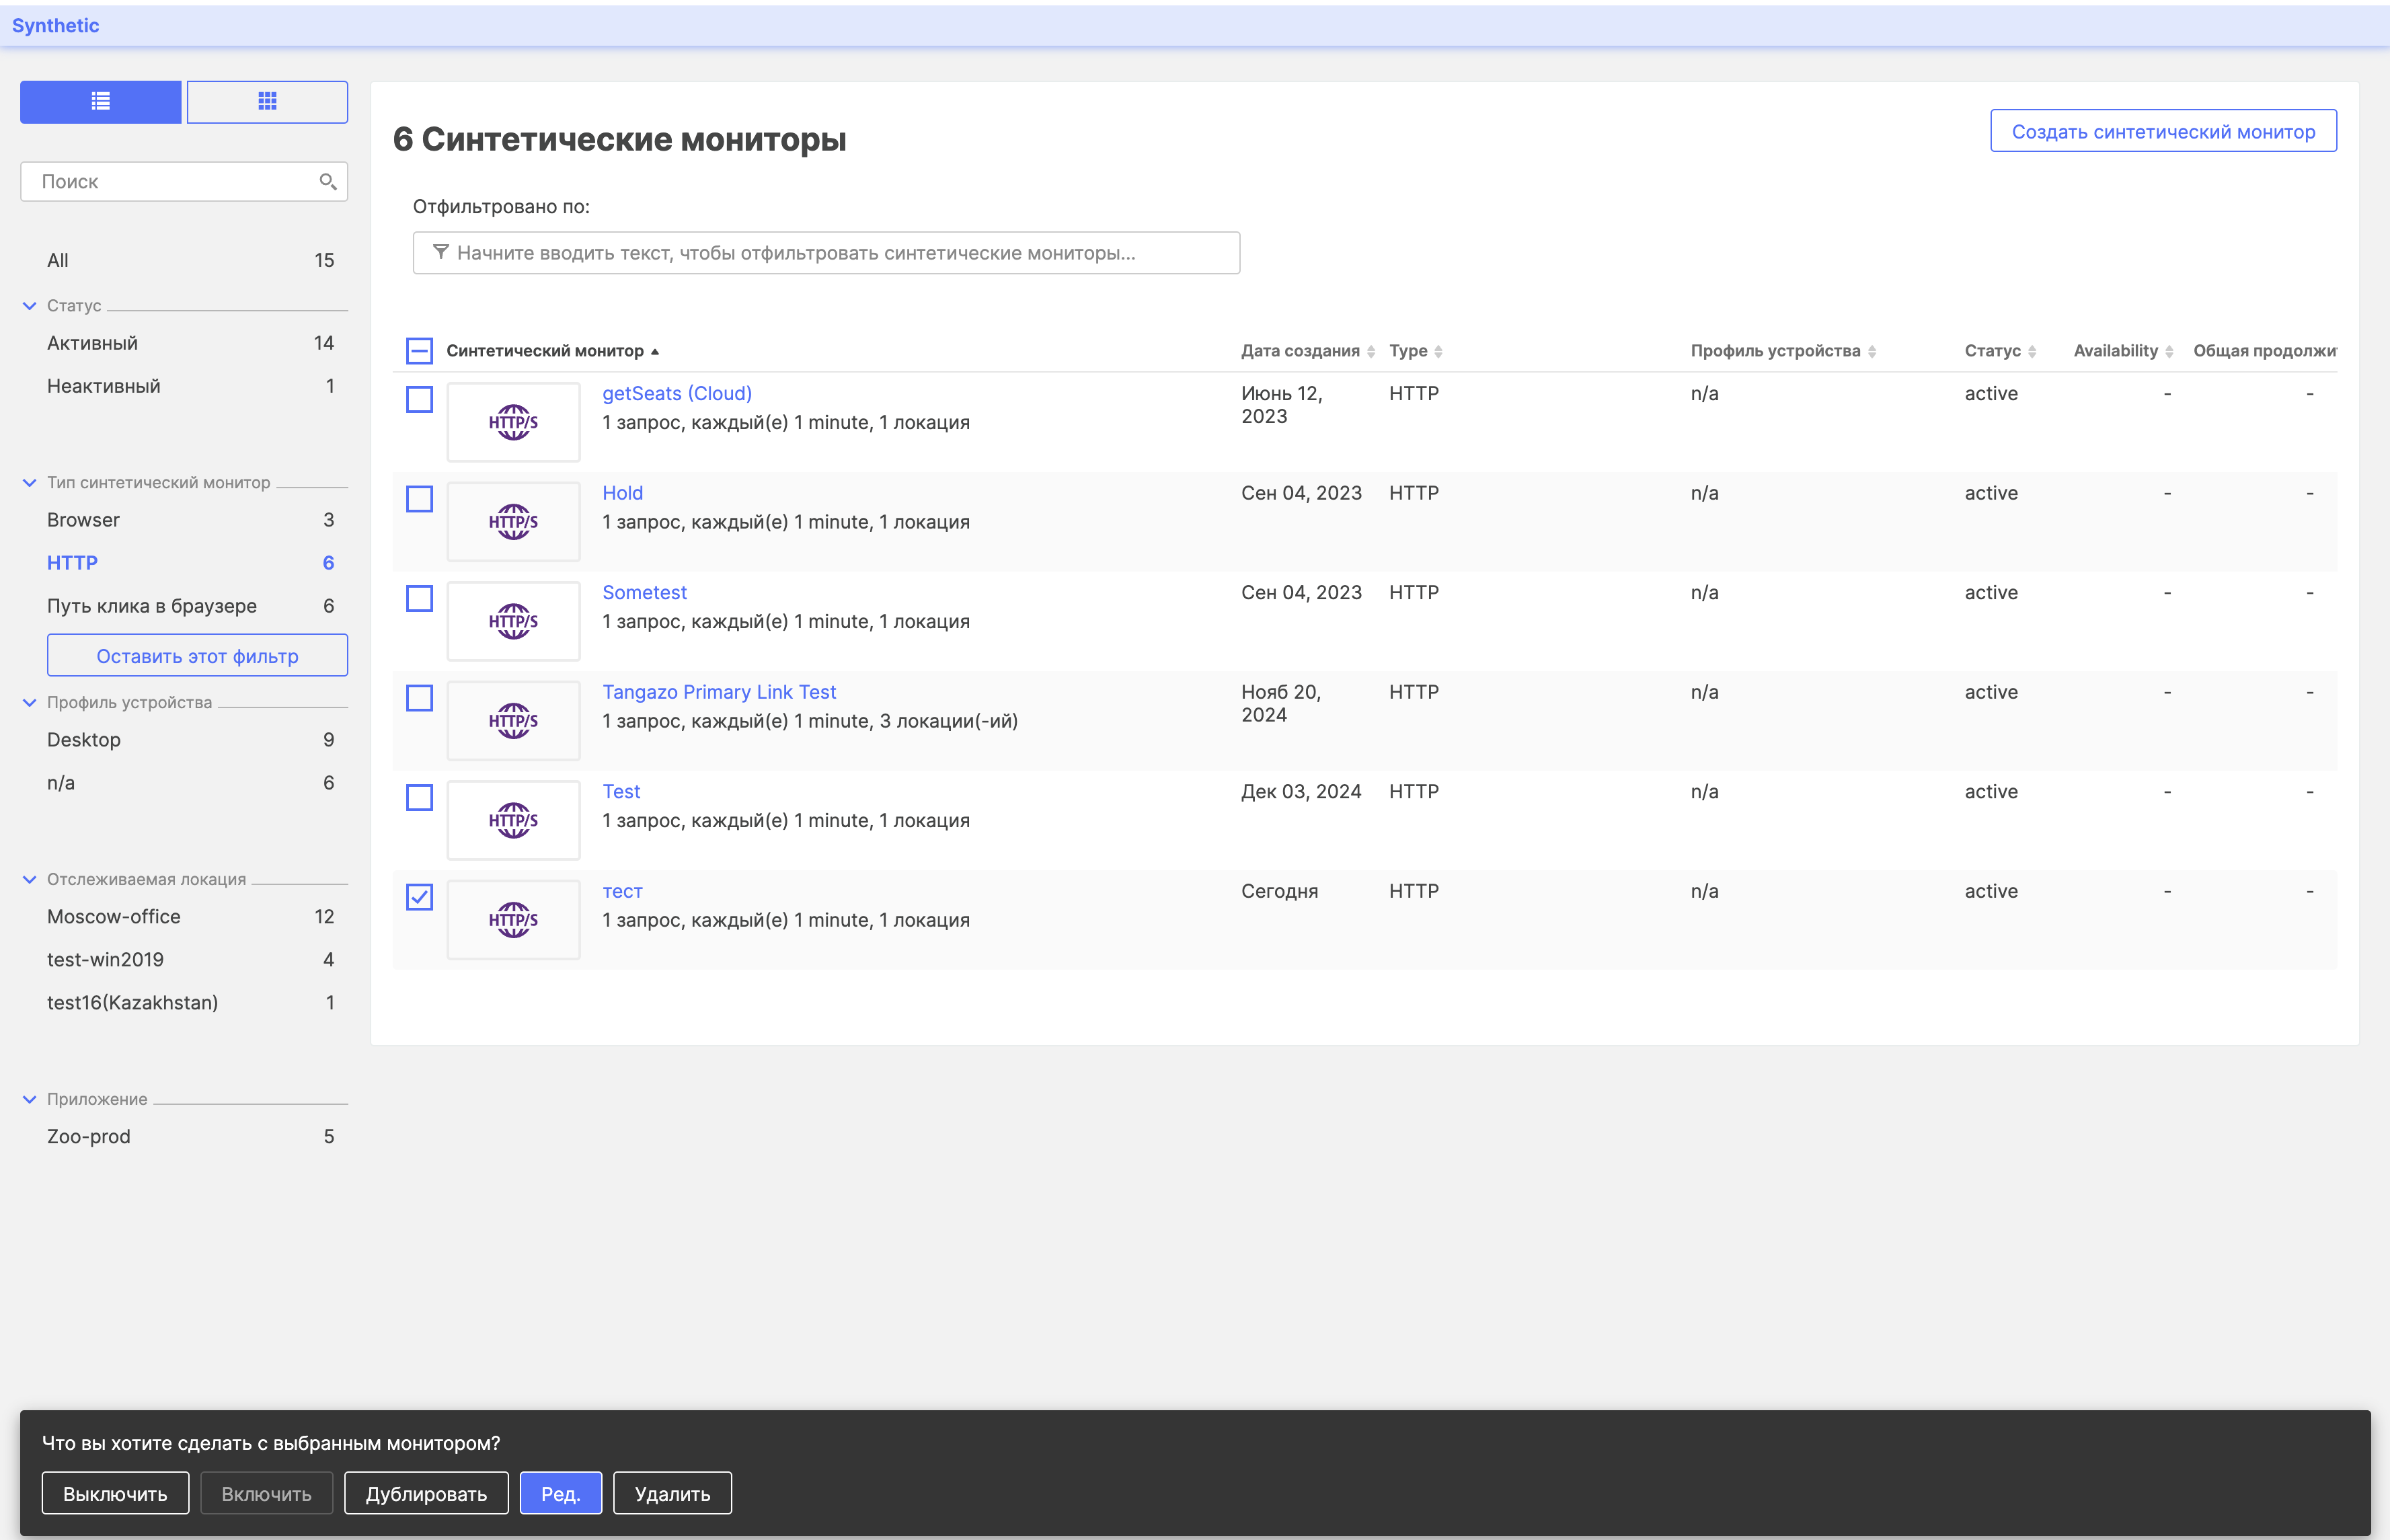This screenshot has width=2390, height=1540.
Task: Click the search magnifier icon
Action: pyautogui.click(x=327, y=181)
